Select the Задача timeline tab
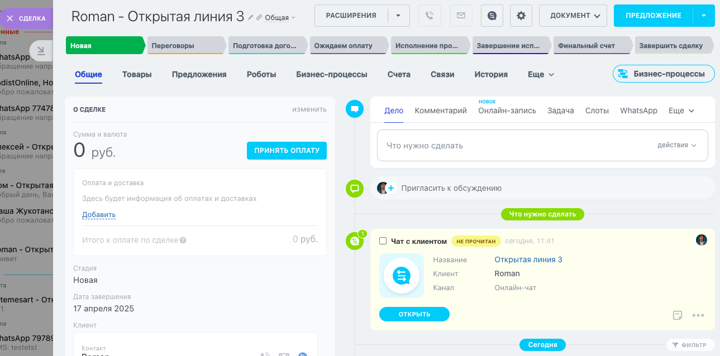This screenshot has width=720, height=356. pos(561,110)
